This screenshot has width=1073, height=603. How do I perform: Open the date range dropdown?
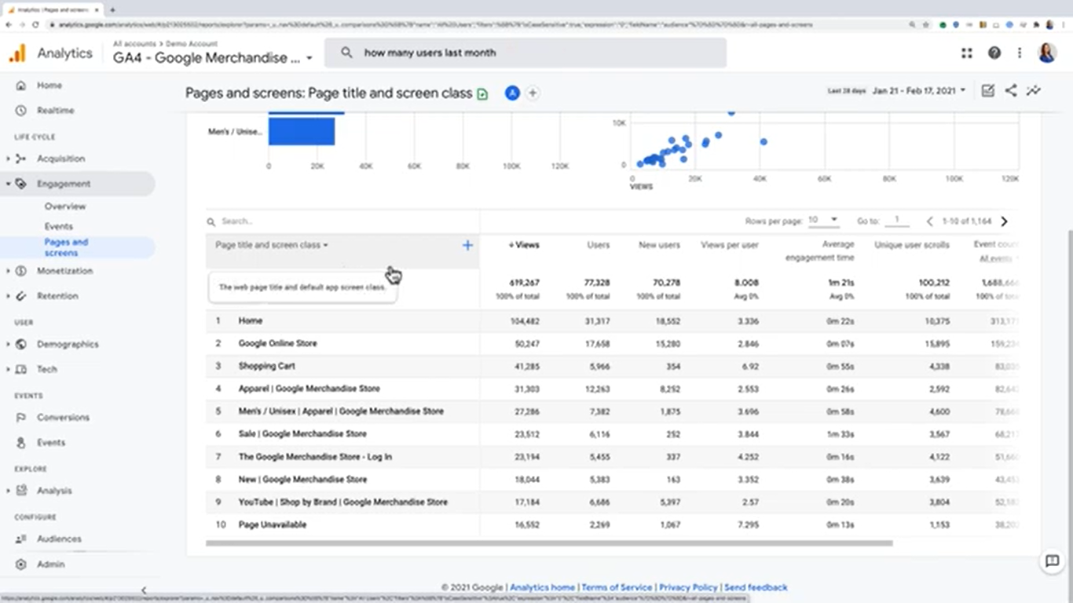pyautogui.click(x=919, y=91)
